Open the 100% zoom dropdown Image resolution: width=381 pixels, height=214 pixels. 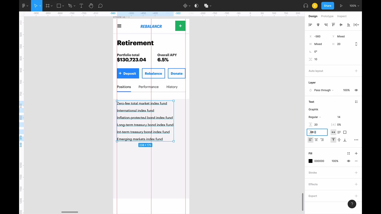pyautogui.click(x=354, y=6)
